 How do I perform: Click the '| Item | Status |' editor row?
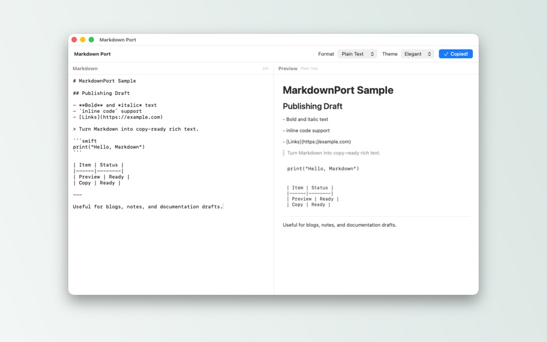98,165
